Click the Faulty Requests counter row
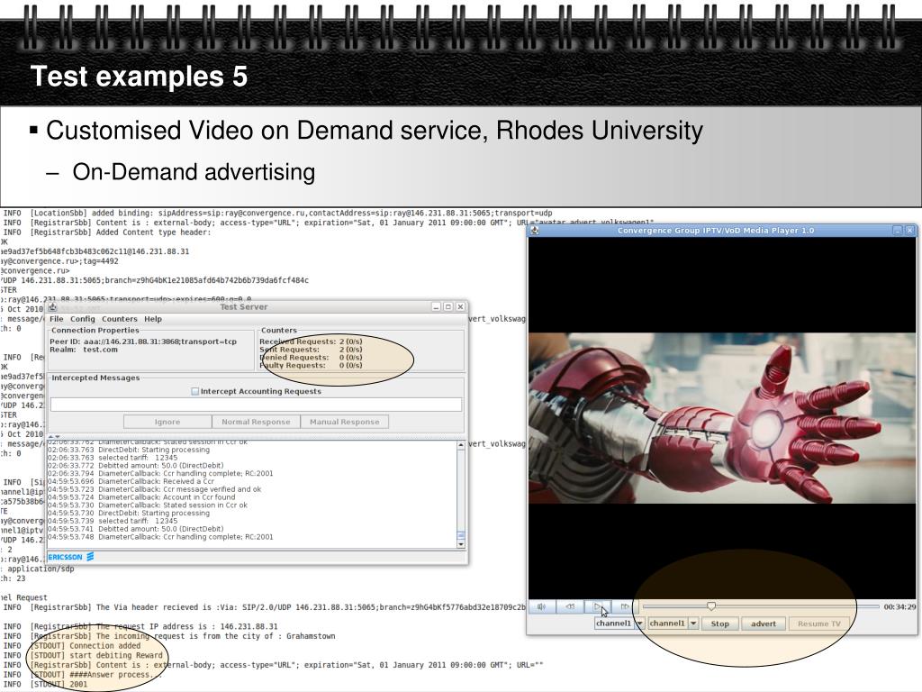The image size is (922, 692). [311, 366]
